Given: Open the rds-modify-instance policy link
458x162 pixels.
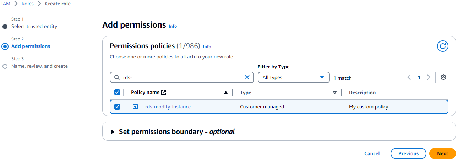Looking at the screenshot, I should coord(168,107).
